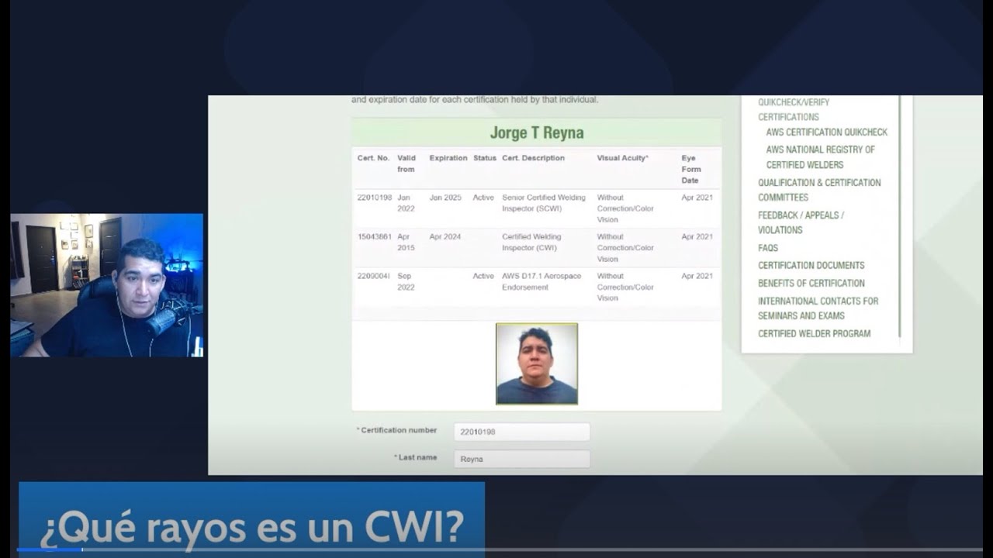Click the Jan 2025 expiration cell
Image resolution: width=993 pixels, height=558 pixels.
[445, 198]
